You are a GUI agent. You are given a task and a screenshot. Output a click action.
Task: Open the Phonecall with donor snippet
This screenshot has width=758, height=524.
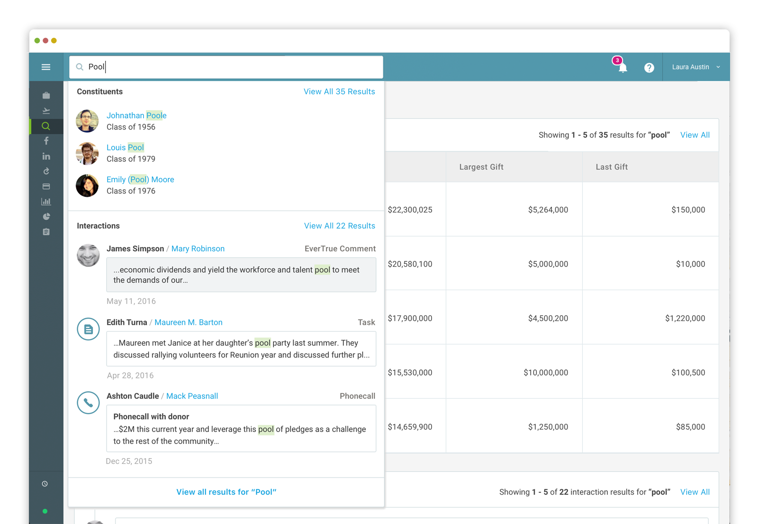click(241, 428)
